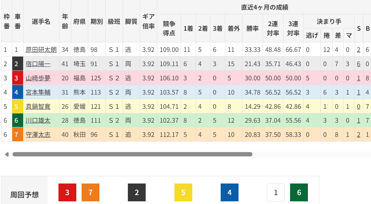Image resolution: width=371 pixels, height=204 pixels.
Task: Open racer 川口雄太 profile link
Action: coord(38,121)
